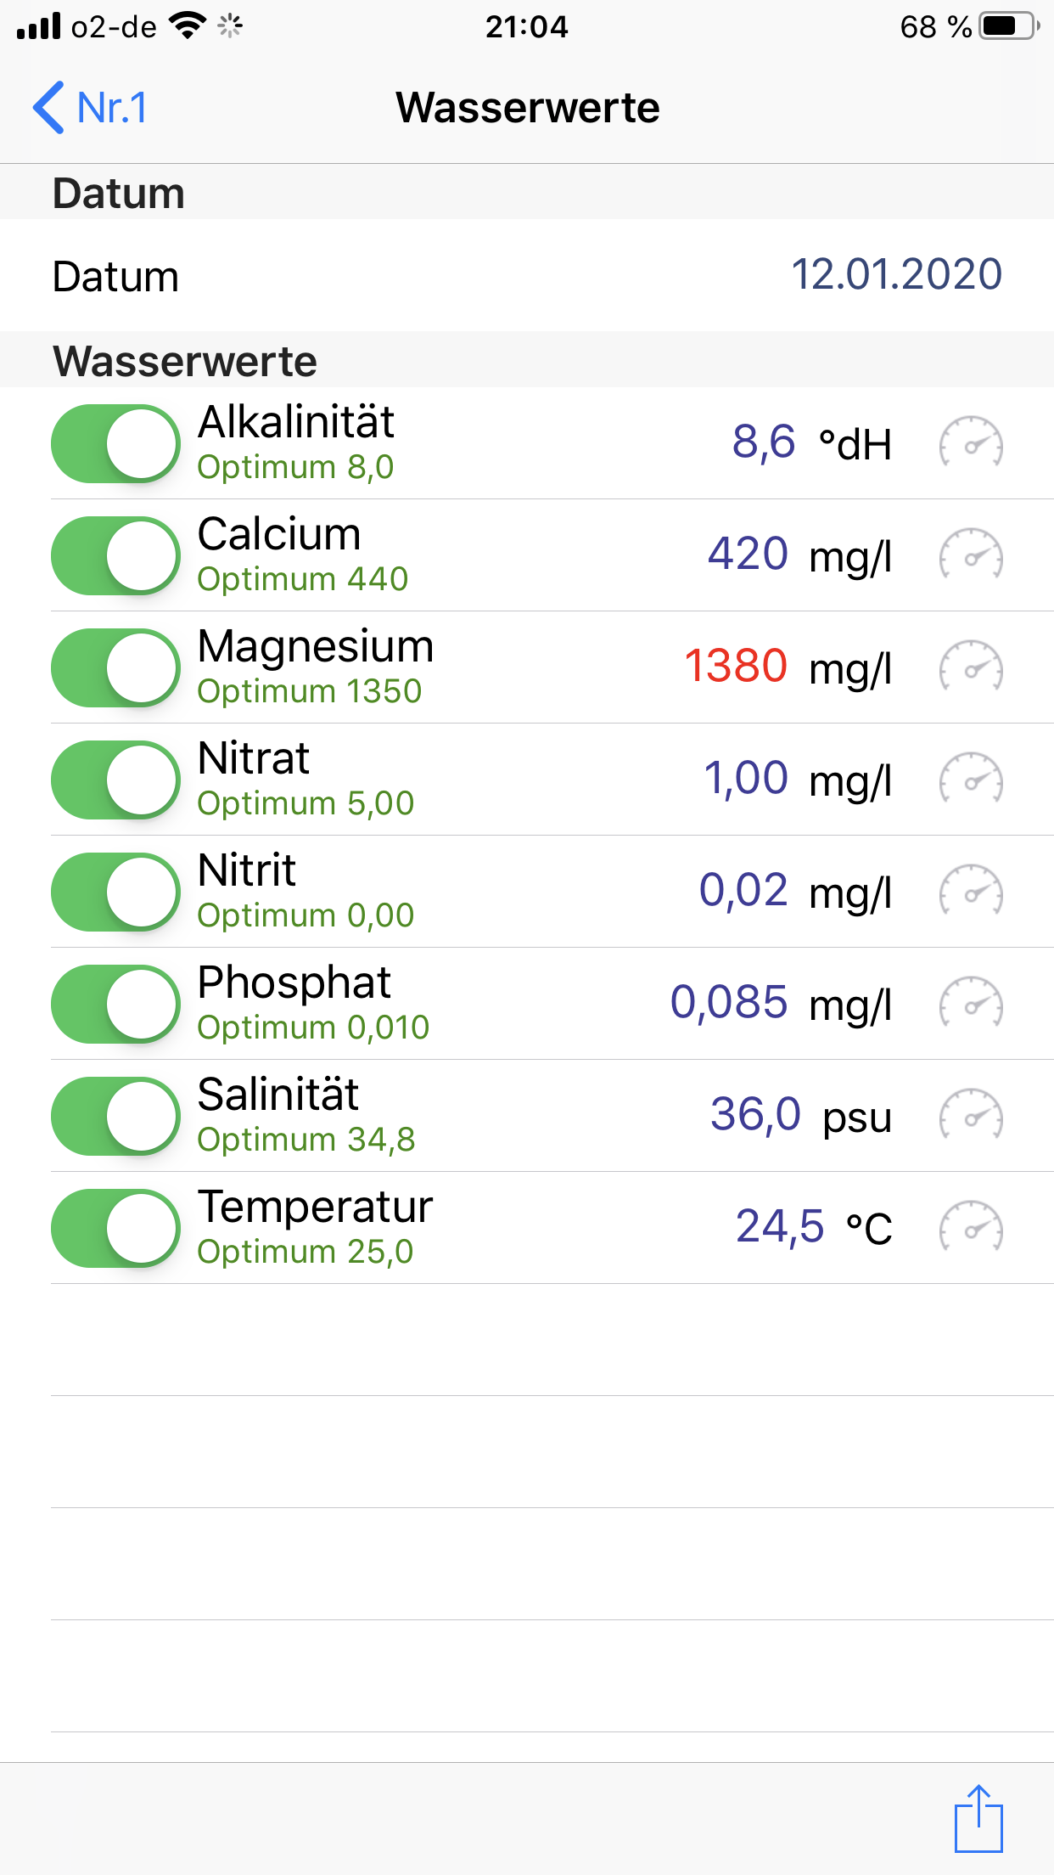1054x1875 pixels.
Task: Turn off the Magnesium toggle
Action: coord(115,667)
